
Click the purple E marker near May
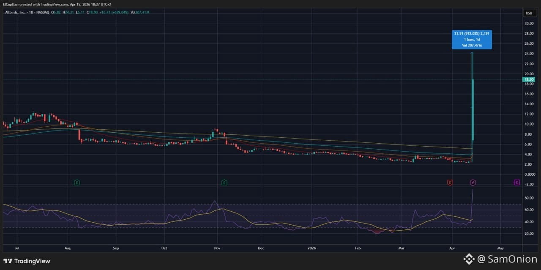point(516,183)
